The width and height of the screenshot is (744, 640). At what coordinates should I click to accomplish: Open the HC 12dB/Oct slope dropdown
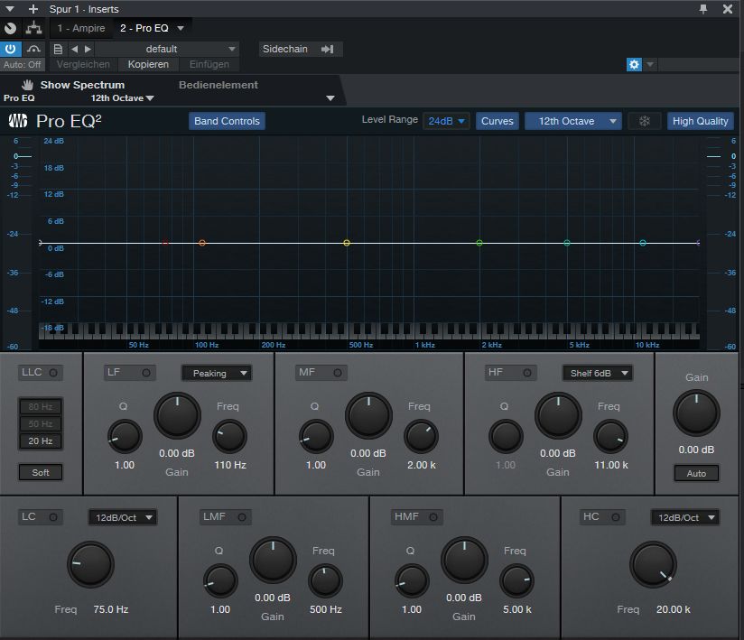tap(685, 517)
